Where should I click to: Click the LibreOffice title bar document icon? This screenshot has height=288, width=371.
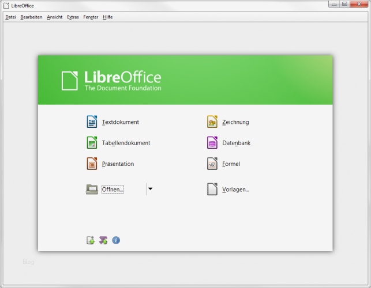point(6,6)
